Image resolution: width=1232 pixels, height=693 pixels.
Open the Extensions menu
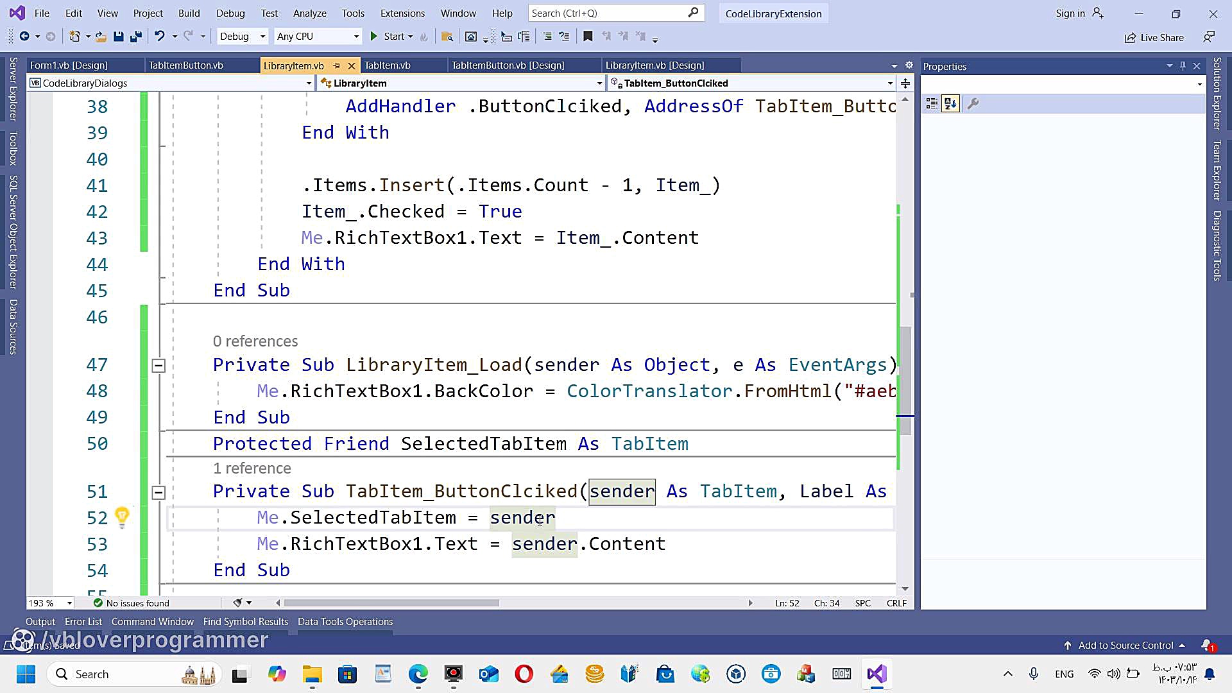(x=402, y=13)
